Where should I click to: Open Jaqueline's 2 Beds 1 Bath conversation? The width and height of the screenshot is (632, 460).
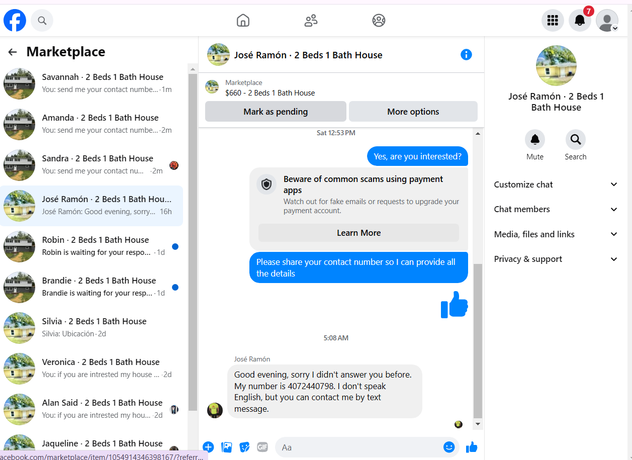click(x=92, y=445)
